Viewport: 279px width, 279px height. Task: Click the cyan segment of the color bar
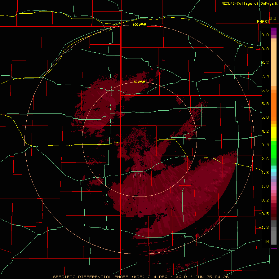(x=274, y=170)
